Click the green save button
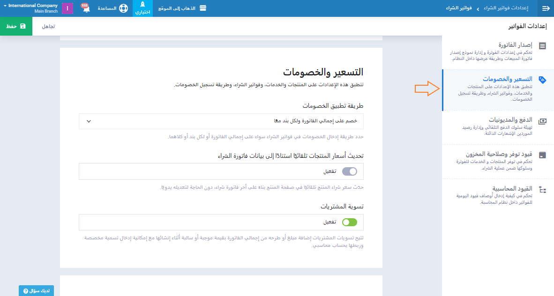Image resolution: width=554 pixels, height=296 pixels. pyautogui.click(x=16, y=26)
